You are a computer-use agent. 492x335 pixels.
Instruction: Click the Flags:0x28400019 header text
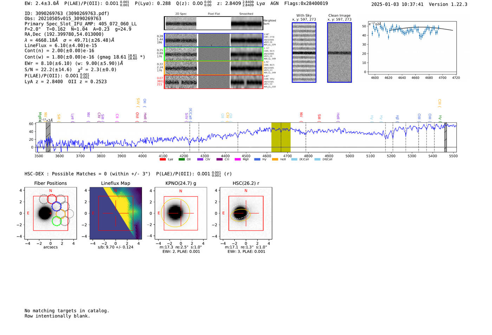coord(306,4)
